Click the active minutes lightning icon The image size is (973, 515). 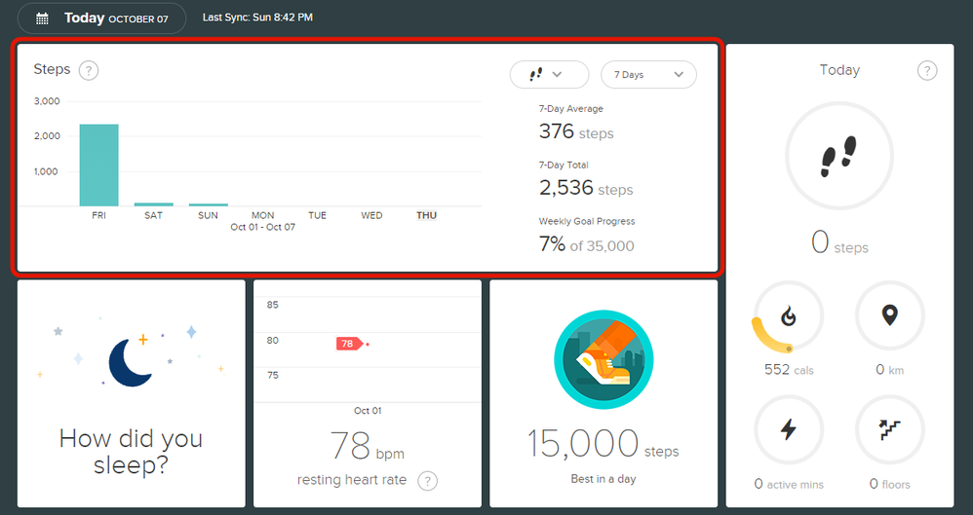pos(788,430)
